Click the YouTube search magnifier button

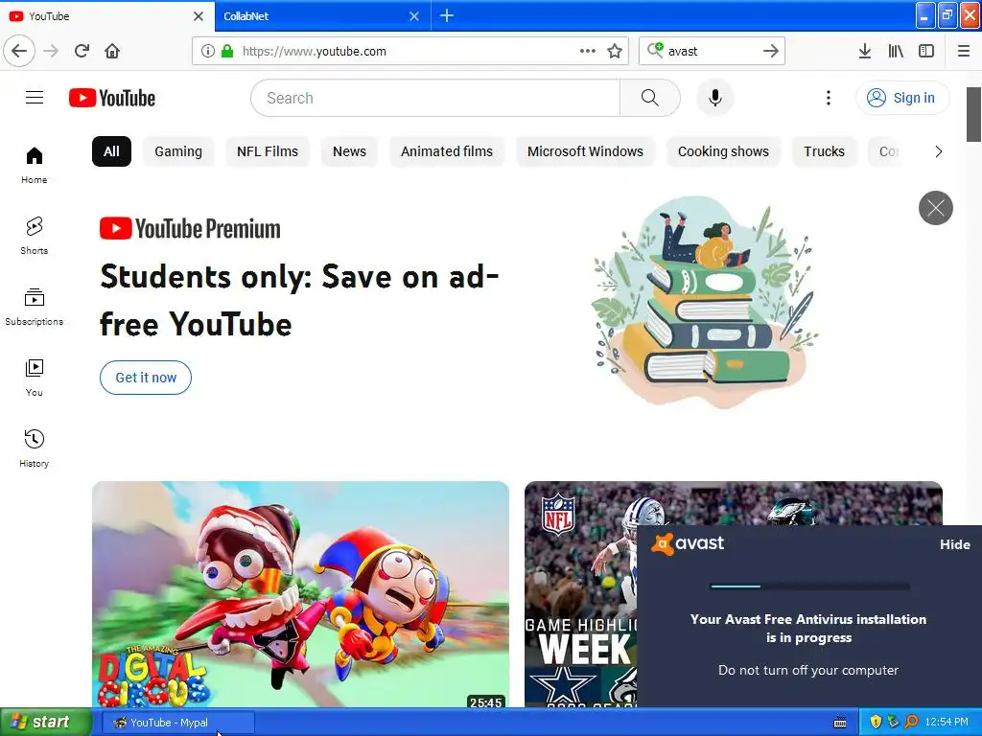649,98
